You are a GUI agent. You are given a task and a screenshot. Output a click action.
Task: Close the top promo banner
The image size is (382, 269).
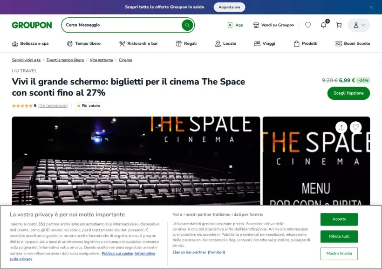coord(371,7)
